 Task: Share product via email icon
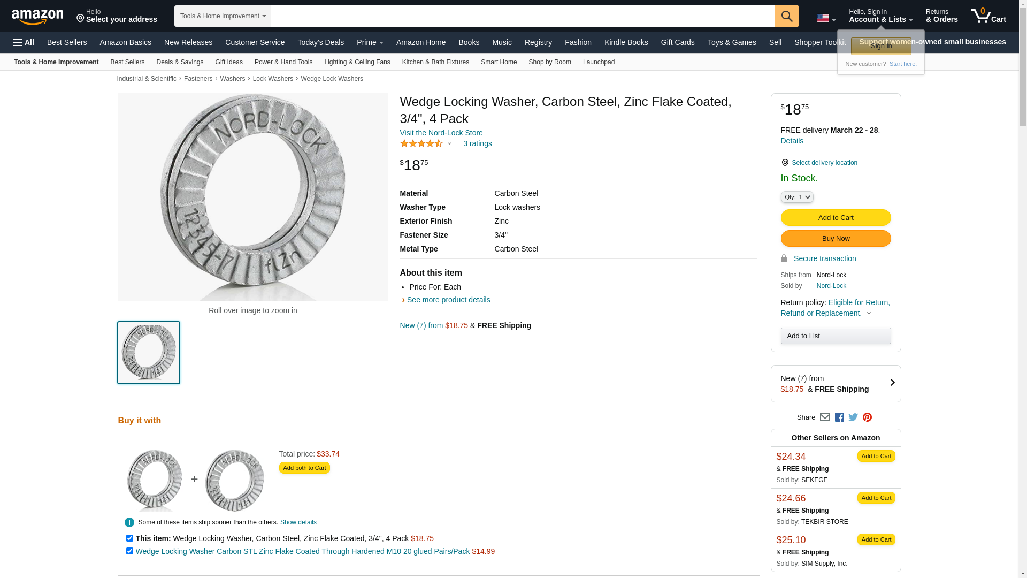(x=825, y=417)
